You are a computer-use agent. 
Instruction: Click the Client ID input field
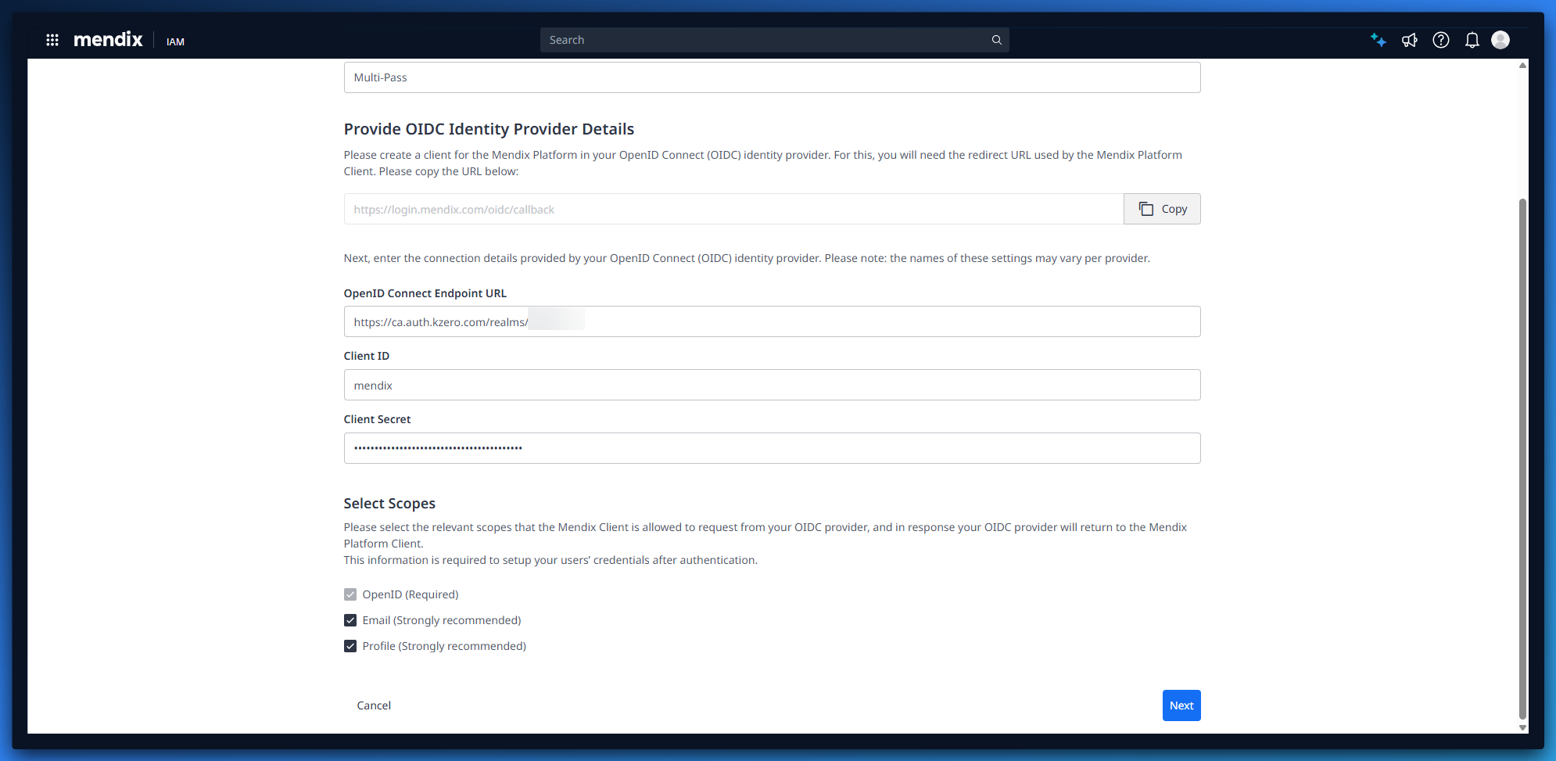(x=772, y=385)
